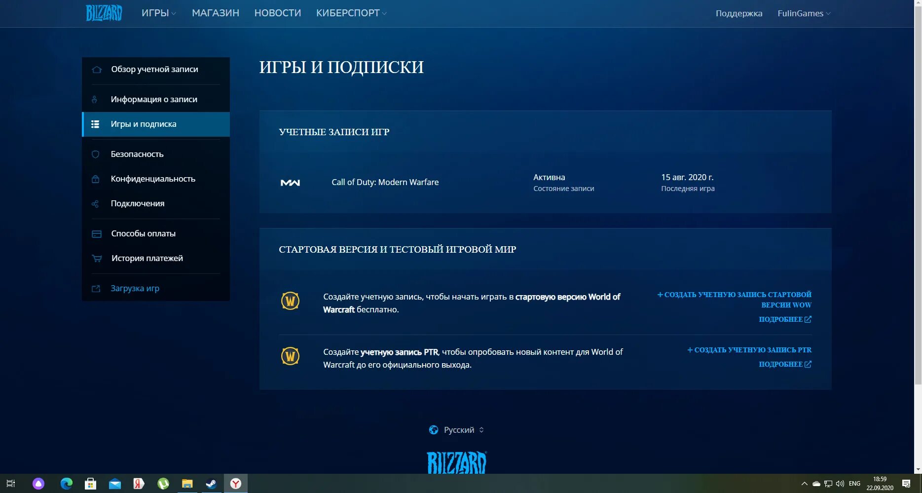The width and height of the screenshot is (922, 493).
Task: Click the WoW icon in starter edition row
Action: pos(290,301)
